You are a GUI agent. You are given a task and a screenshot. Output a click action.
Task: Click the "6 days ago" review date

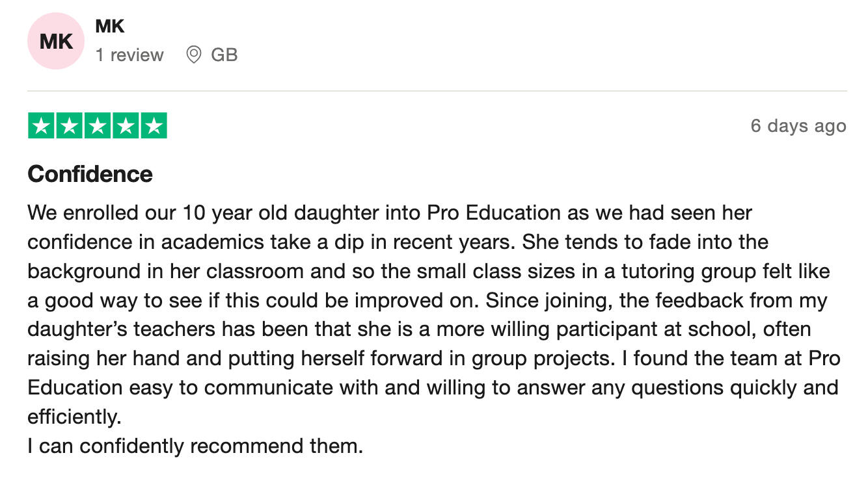pos(798,125)
